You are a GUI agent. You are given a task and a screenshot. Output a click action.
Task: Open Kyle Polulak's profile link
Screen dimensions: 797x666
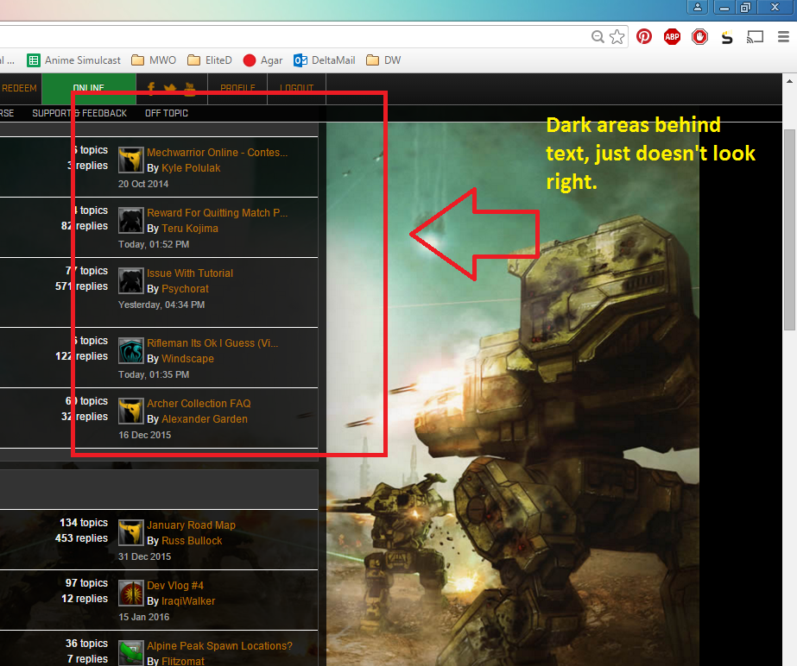point(191,168)
